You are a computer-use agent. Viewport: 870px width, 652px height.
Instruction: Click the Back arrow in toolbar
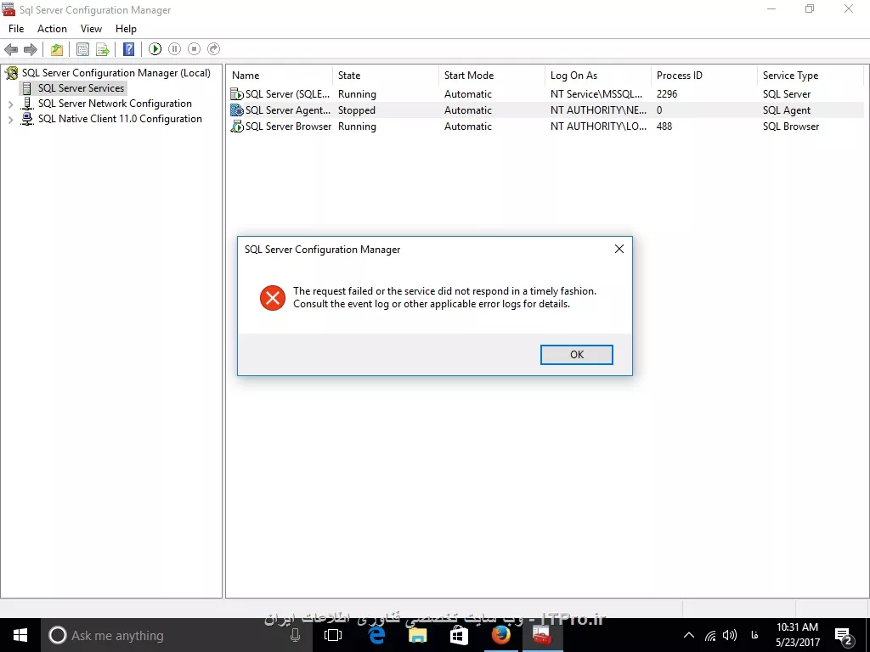[11, 49]
